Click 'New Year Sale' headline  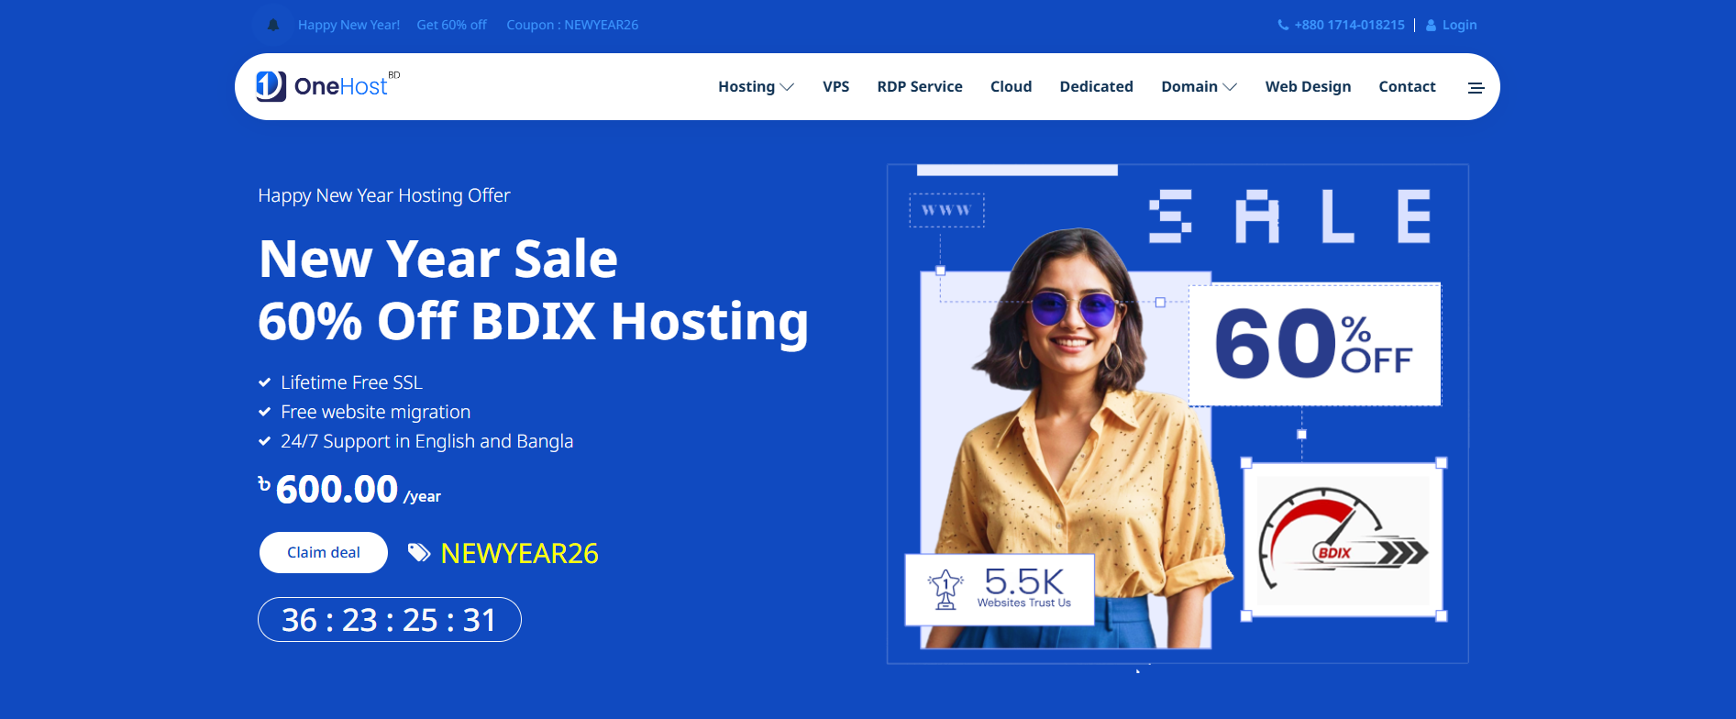[x=438, y=259]
